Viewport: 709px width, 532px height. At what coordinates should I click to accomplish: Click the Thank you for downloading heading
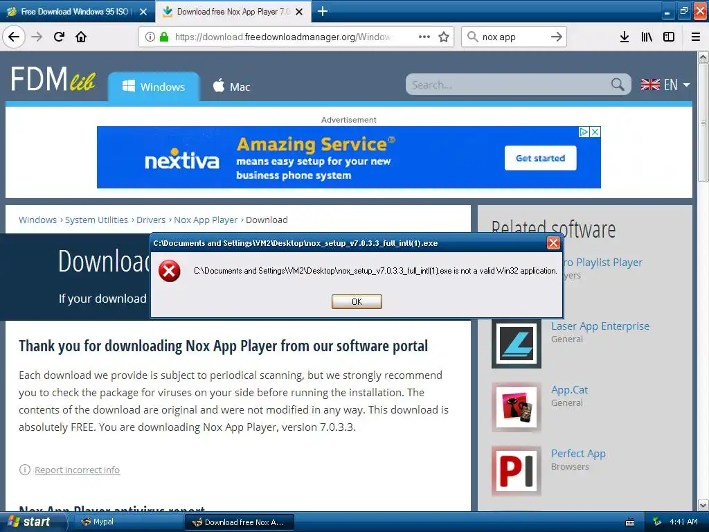tap(223, 346)
